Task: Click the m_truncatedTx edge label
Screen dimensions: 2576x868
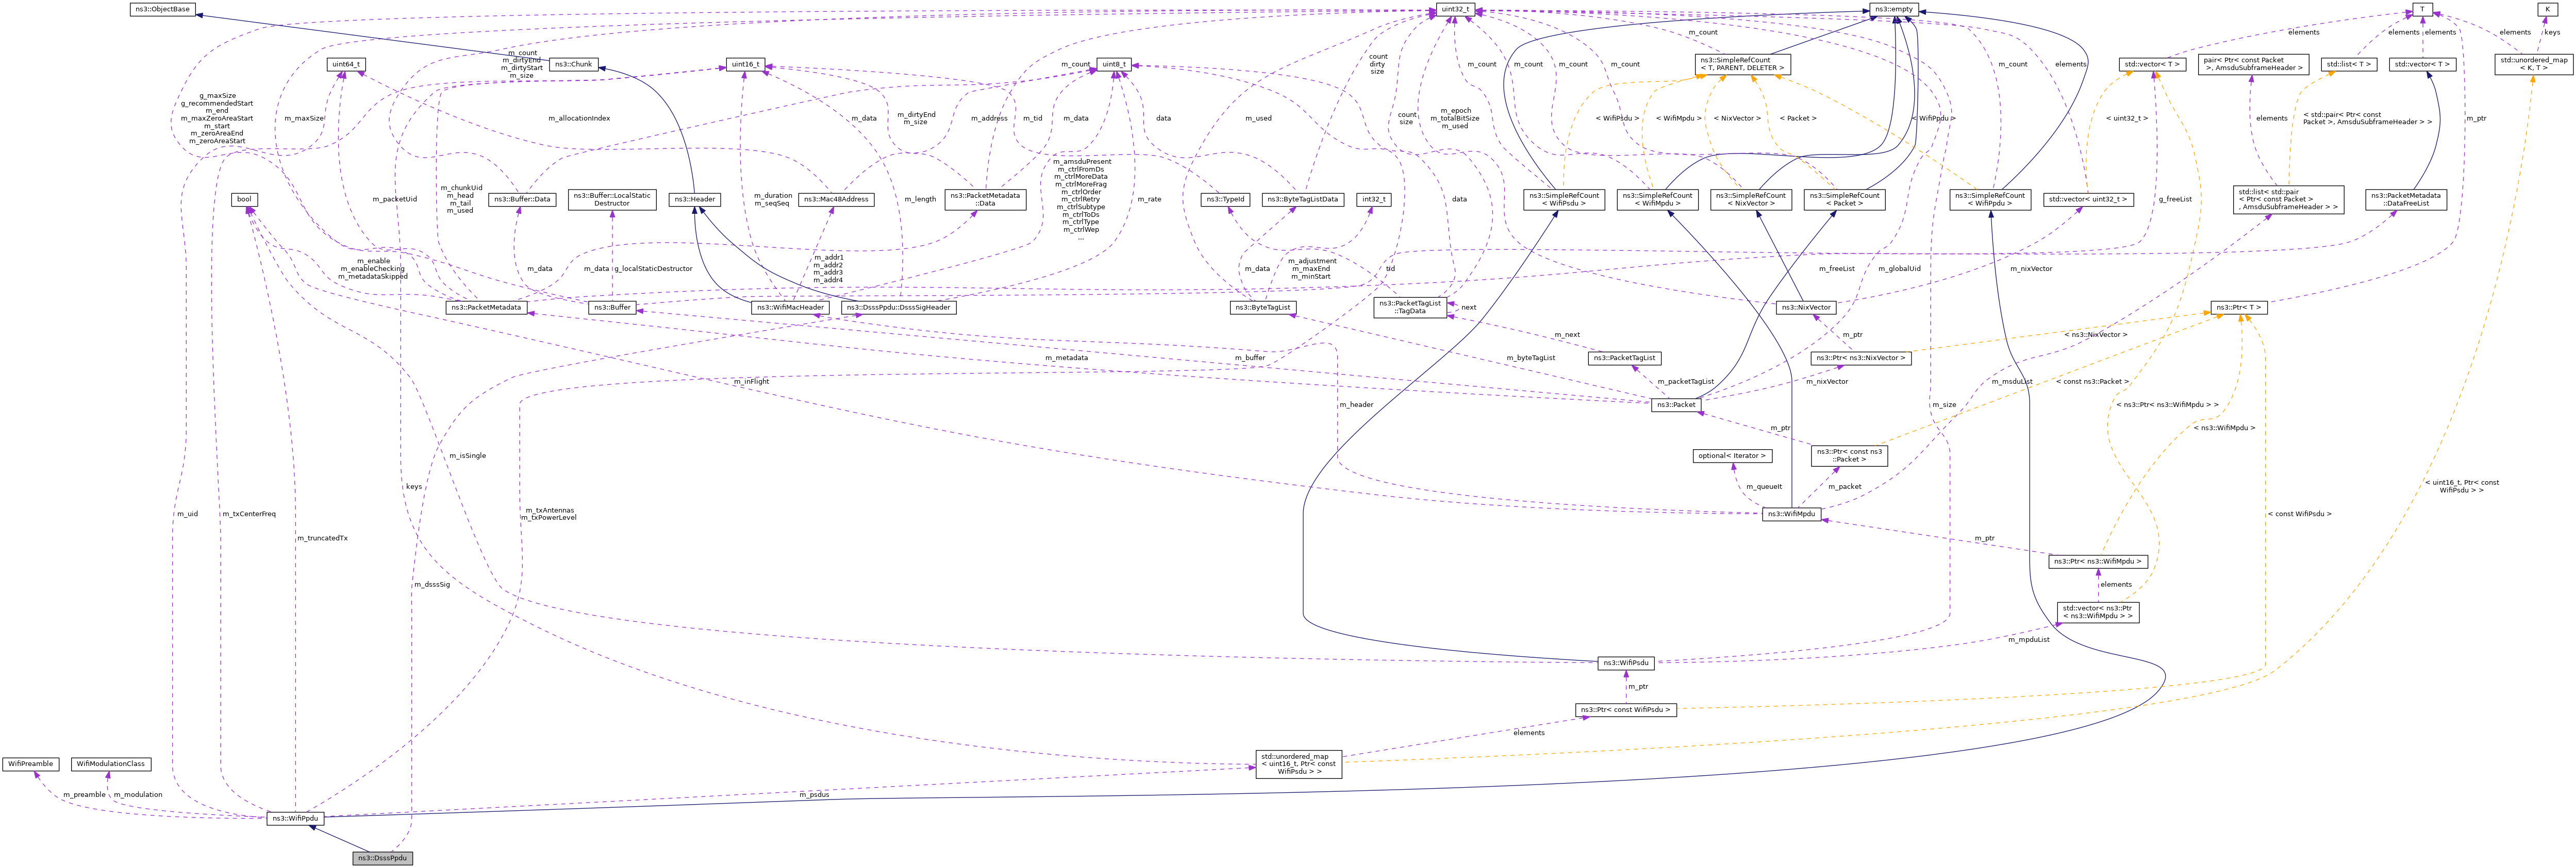Action: (x=322, y=539)
